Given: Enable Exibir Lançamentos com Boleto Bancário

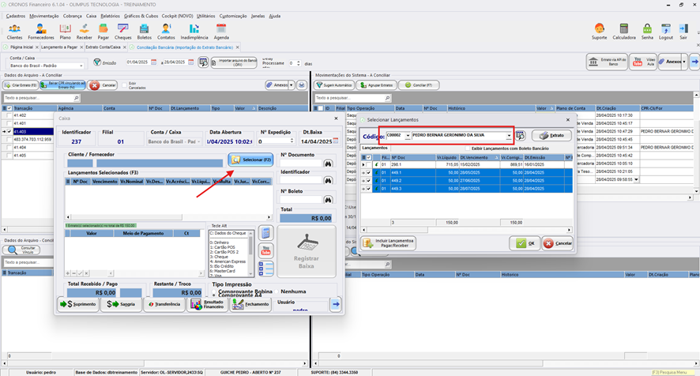Looking at the screenshot, I should tap(468, 149).
